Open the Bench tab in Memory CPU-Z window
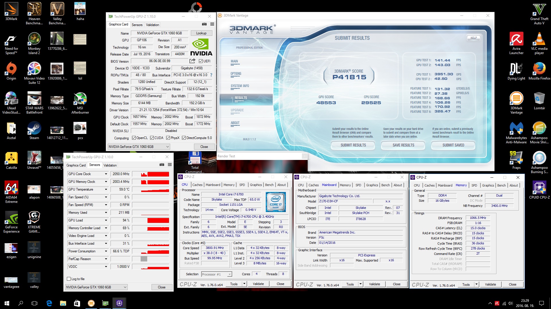 pyautogui.click(x=501, y=185)
